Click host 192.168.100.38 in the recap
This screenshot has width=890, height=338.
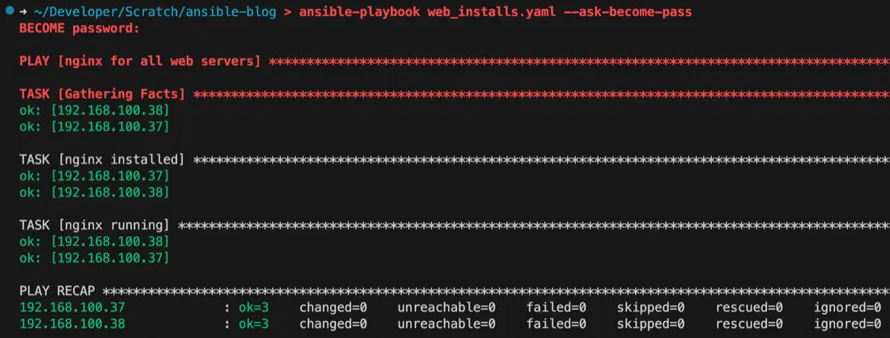[72, 323]
